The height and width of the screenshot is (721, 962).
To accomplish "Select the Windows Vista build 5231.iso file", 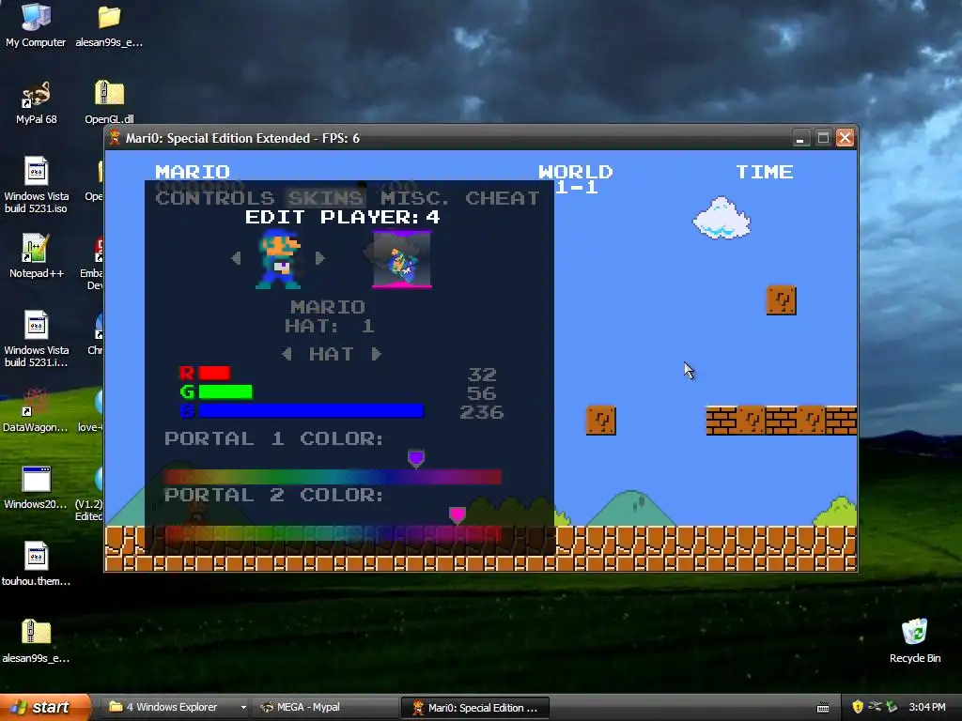I will tap(37, 185).
